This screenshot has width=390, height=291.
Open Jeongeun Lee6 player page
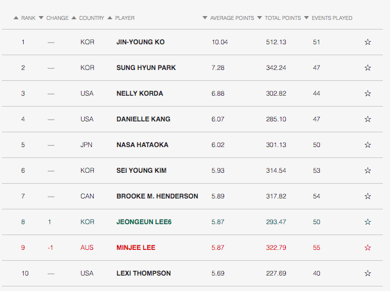pyautogui.click(x=145, y=222)
